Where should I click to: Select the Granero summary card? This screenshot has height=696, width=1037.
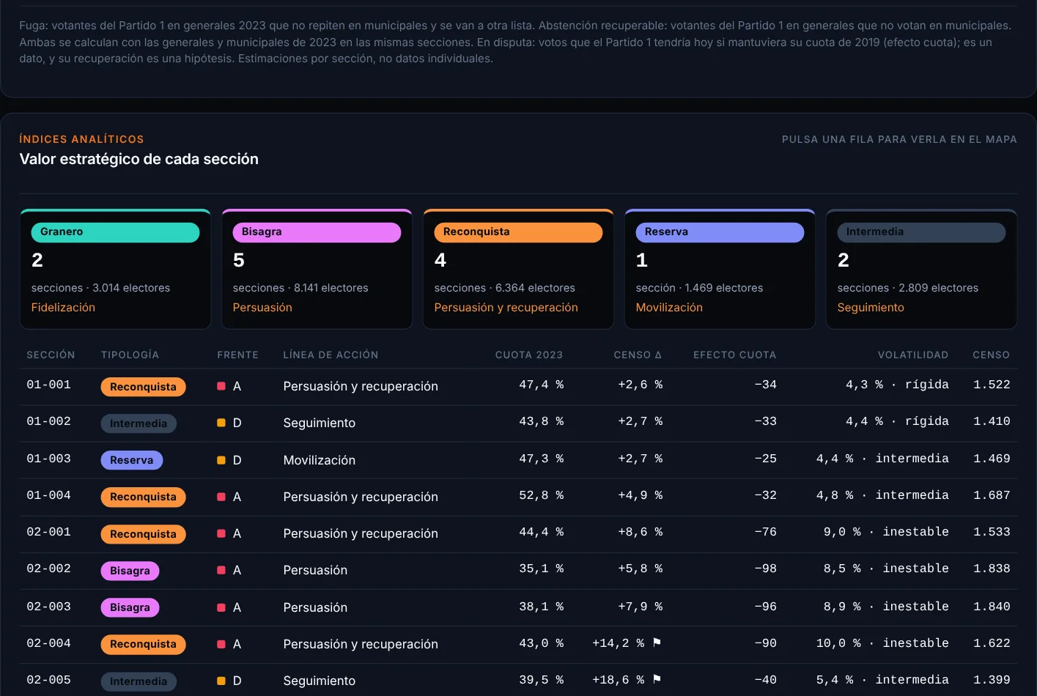116,269
